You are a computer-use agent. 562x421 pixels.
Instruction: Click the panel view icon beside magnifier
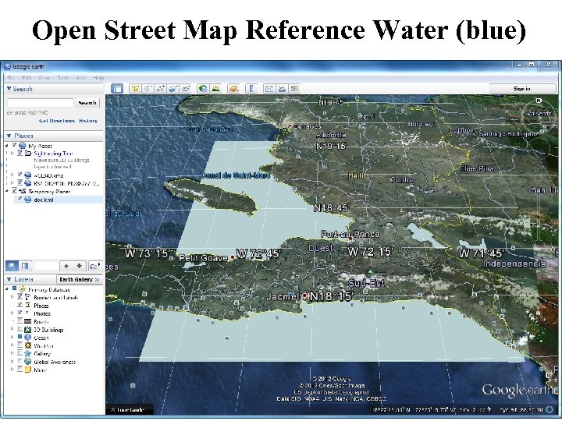25,266
